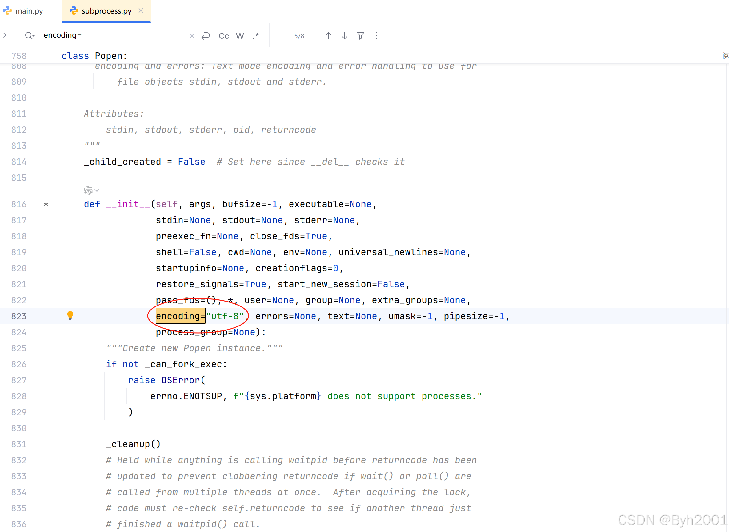The width and height of the screenshot is (729, 532).
Task: Expand search to show replace via left chevron
Action: (x=5, y=35)
